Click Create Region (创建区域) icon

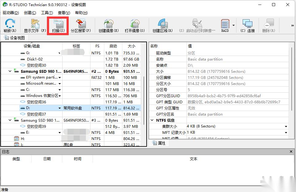click(163, 26)
